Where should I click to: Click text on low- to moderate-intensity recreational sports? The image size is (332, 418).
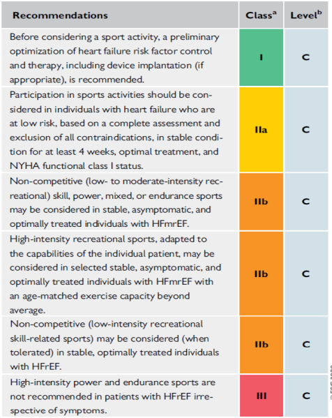(x=116, y=202)
